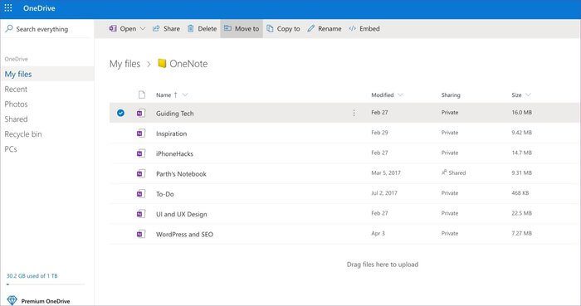This screenshot has width=581, height=306.
Task: Click the Mar 5, 2017 date
Action: 386,172
